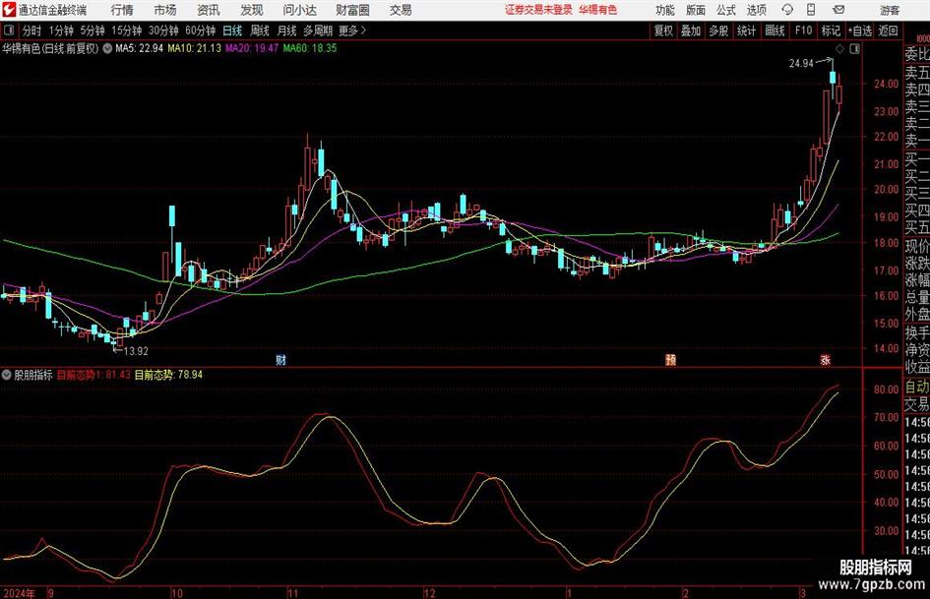The width and height of the screenshot is (930, 599).
Task: Click the 自动 label in right panel
Action: [x=917, y=388]
